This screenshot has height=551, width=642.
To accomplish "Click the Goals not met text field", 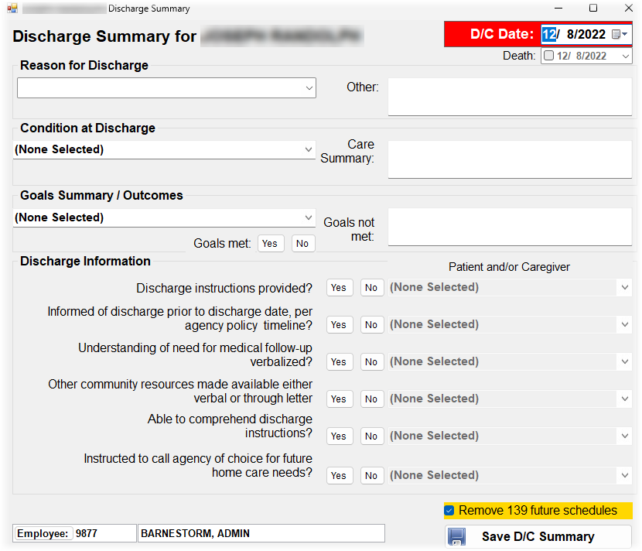I will tap(509, 227).
